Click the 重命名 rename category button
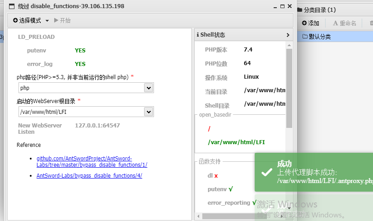 pos(345,23)
